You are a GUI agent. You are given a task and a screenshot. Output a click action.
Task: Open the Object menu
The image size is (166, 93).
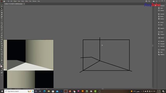(x=15, y=1)
